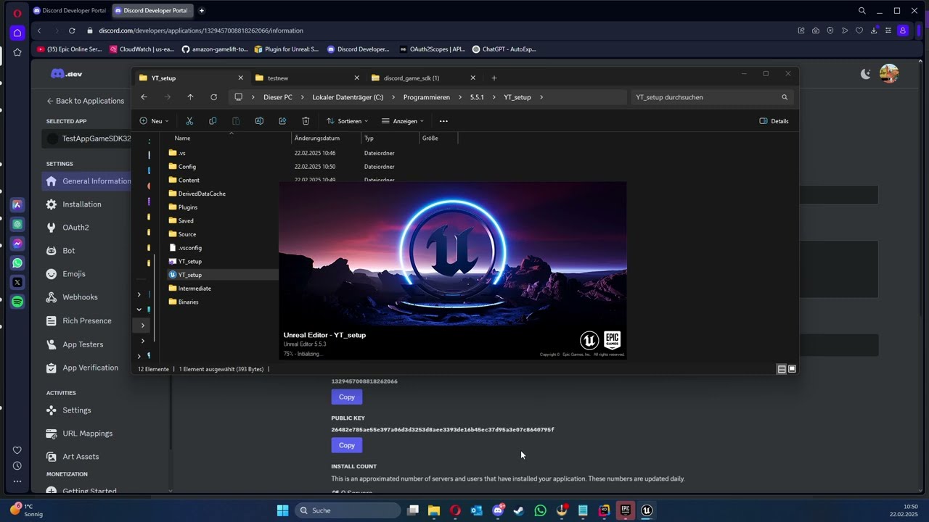Open the Bot settings page
929x522 pixels.
point(68,251)
